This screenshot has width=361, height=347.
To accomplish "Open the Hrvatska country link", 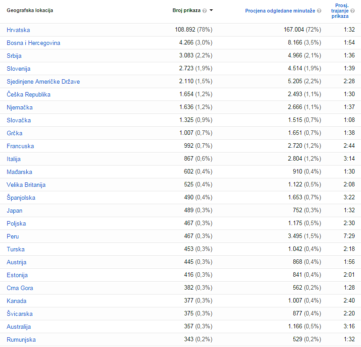I will point(18,30).
